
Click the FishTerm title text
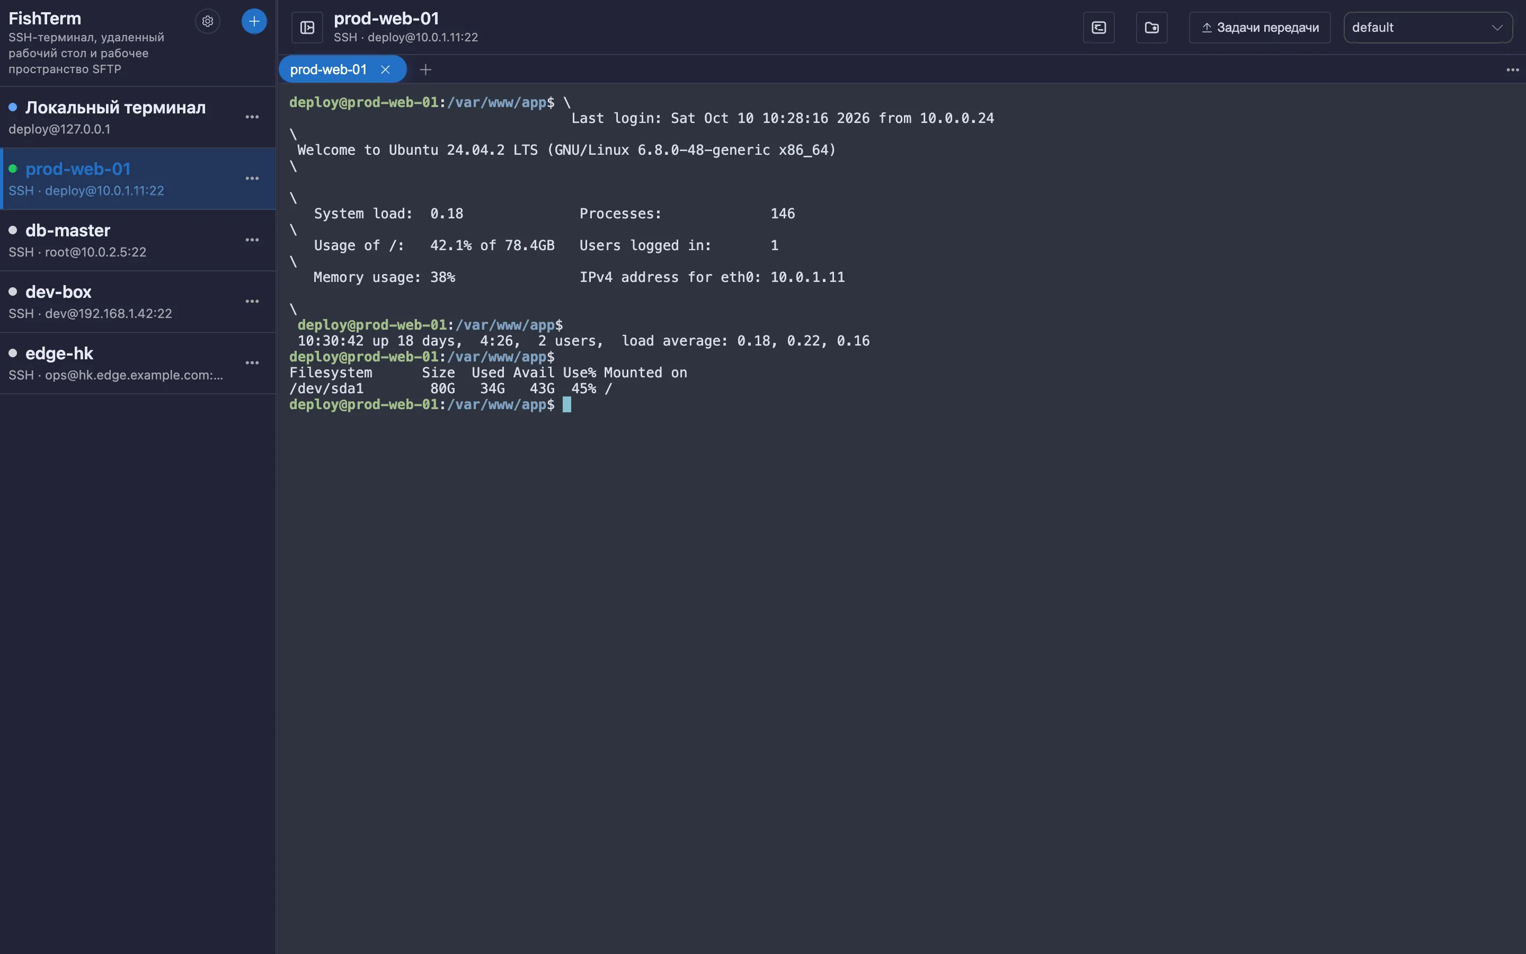(45, 19)
